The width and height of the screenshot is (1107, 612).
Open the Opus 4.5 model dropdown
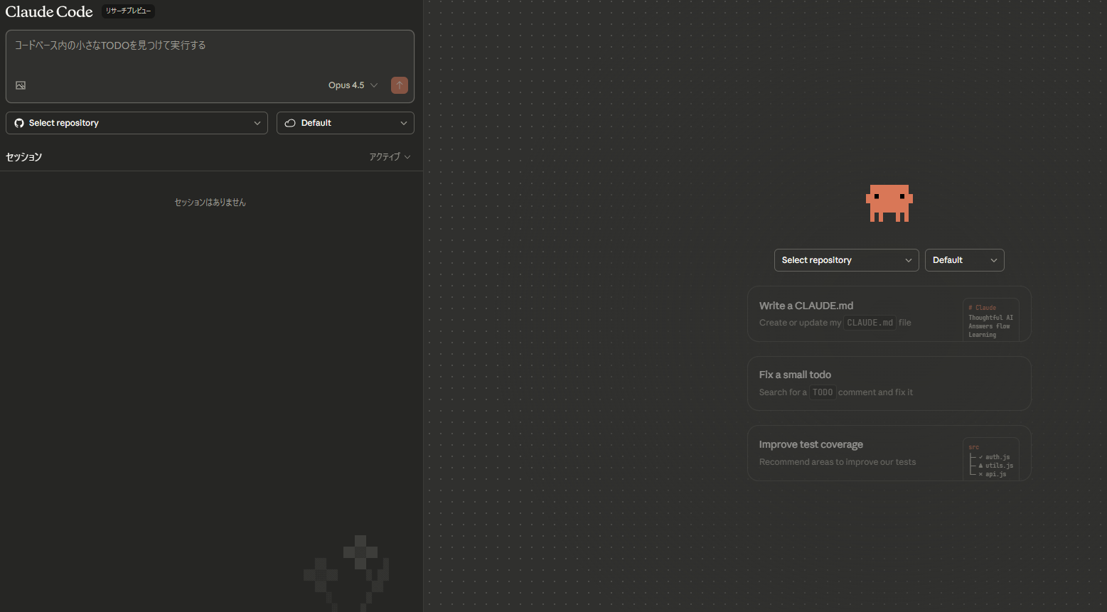pos(353,85)
